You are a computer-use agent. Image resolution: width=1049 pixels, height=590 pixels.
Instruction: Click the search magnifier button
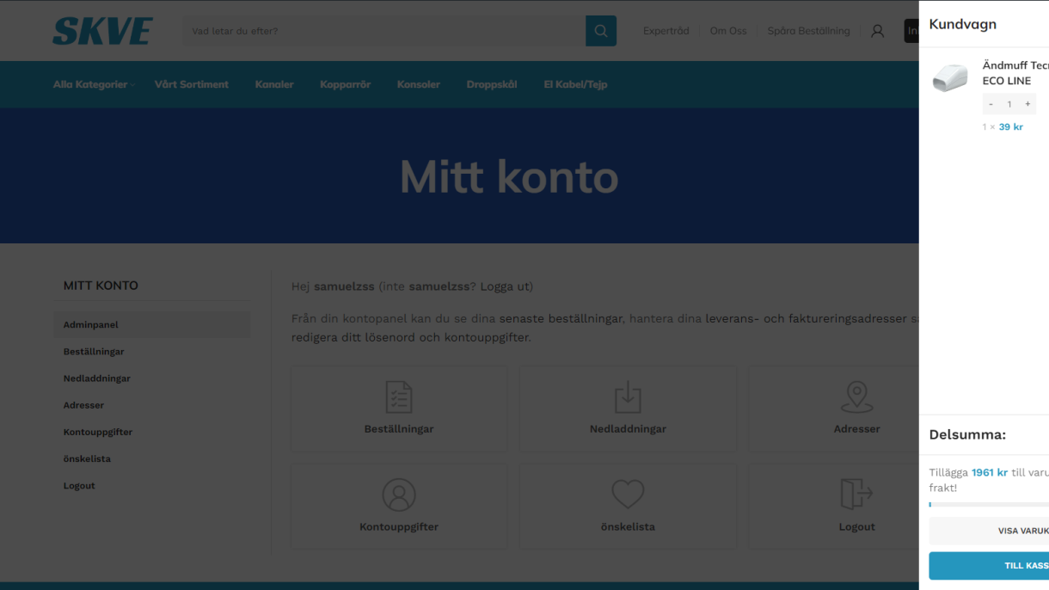601,31
